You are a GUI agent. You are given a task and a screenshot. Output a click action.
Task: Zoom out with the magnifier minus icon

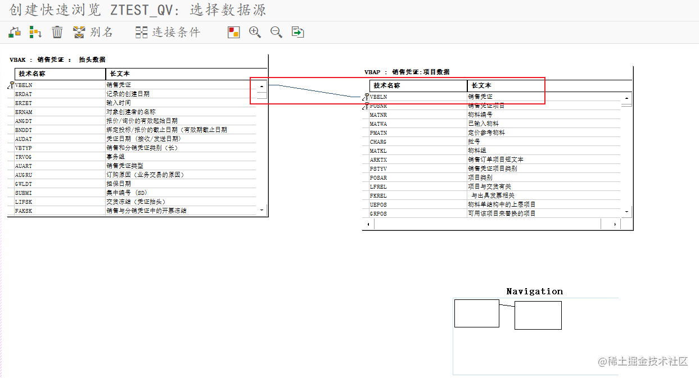[276, 32]
